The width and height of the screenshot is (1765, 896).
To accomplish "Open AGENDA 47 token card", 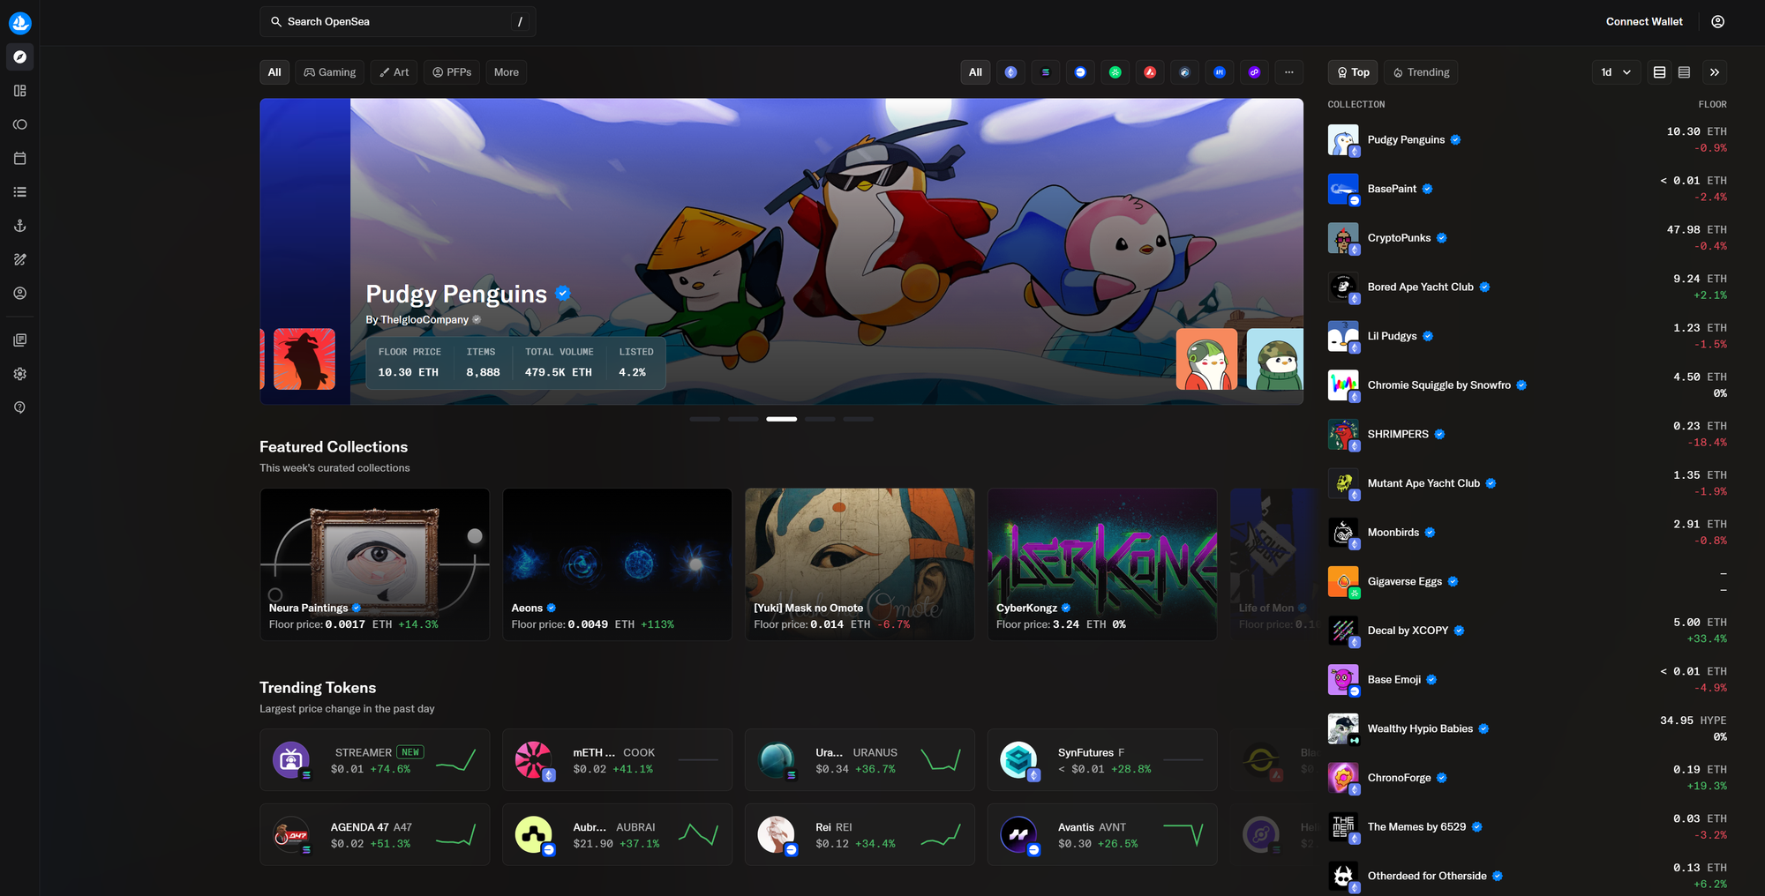I will pyautogui.click(x=375, y=834).
